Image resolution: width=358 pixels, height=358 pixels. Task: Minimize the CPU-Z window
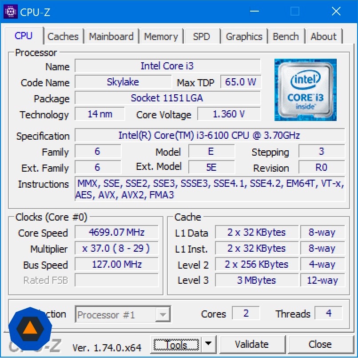255,11
